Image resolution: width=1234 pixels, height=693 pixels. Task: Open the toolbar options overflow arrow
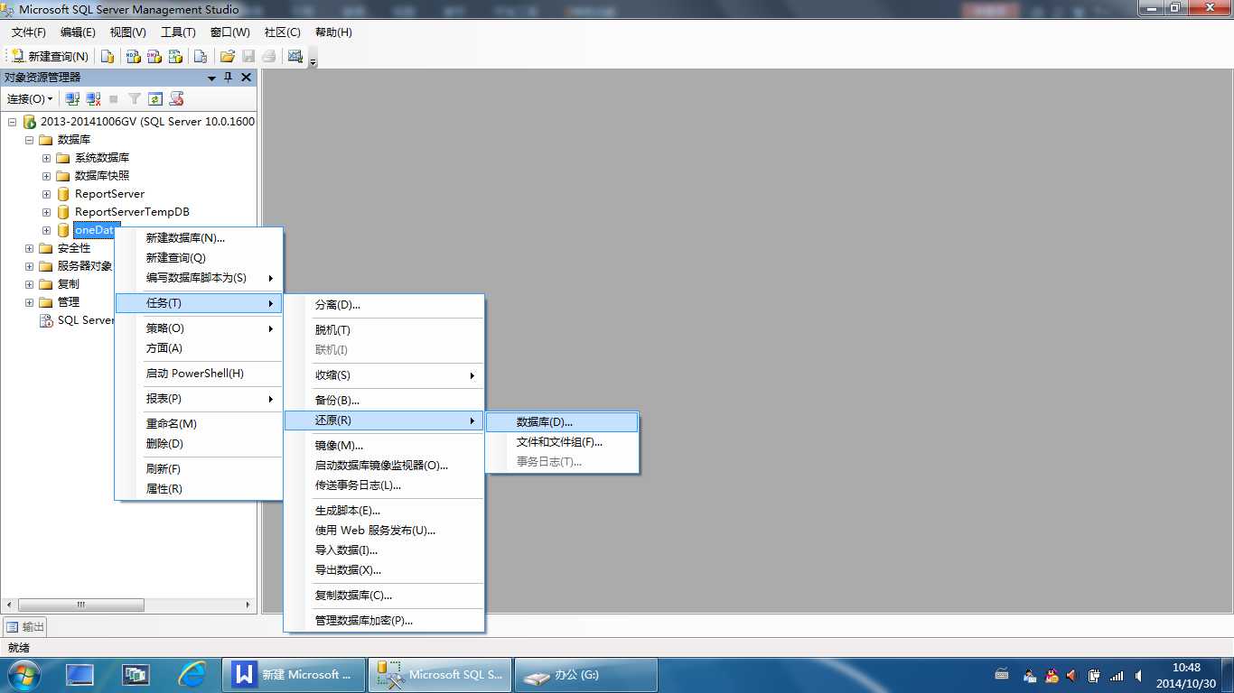(x=313, y=61)
